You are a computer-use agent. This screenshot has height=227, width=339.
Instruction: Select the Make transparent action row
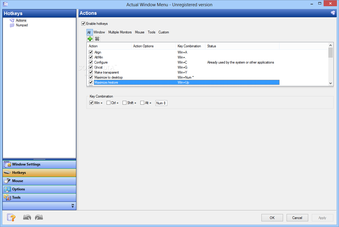tap(184, 72)
